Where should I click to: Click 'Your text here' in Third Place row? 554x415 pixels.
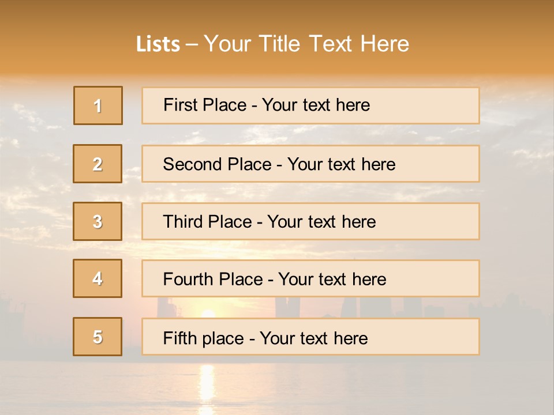click(x=321, y=222)
